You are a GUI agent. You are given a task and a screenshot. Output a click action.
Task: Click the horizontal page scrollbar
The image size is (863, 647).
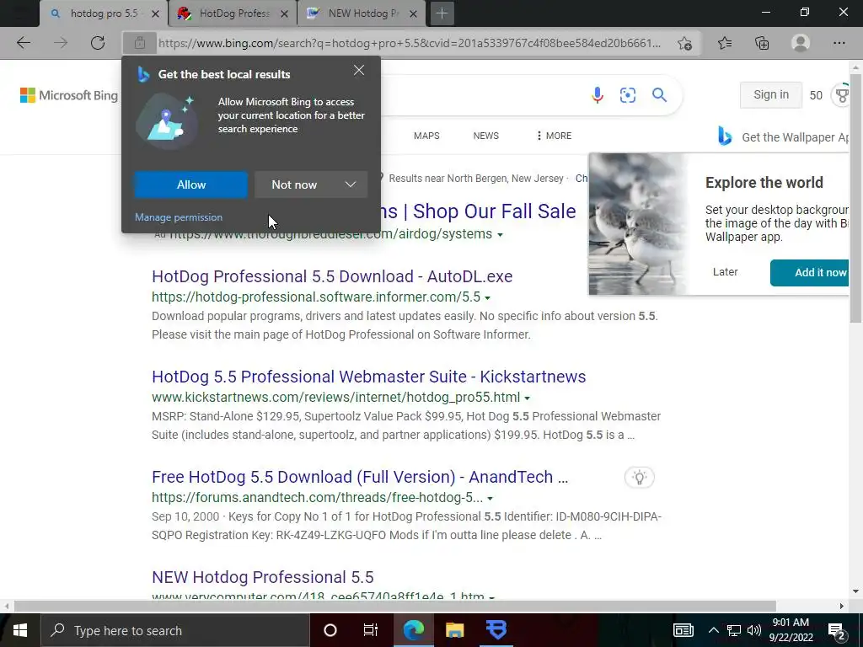click(394, 606)
